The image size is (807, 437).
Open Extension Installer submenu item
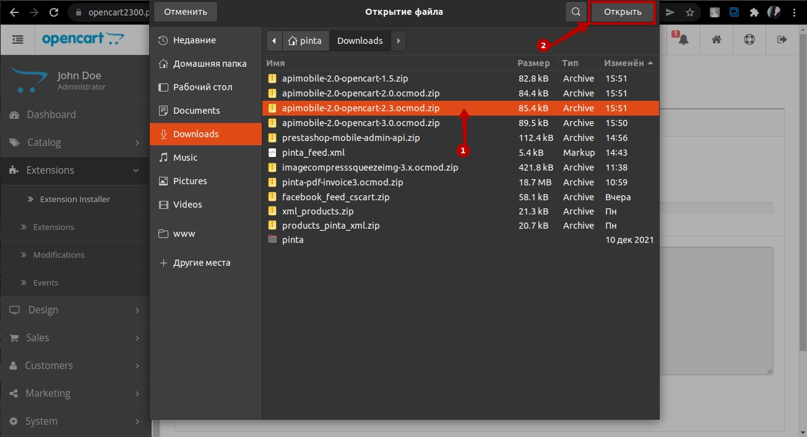point(74,199)
